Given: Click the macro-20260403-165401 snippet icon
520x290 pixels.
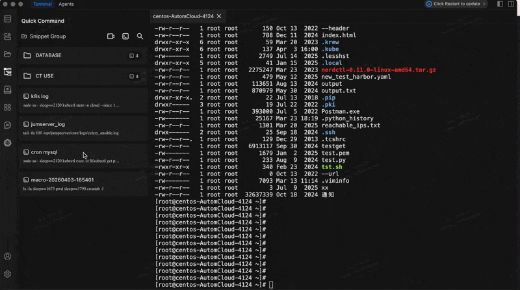Looking at the screenshot, I should [26, 180].
